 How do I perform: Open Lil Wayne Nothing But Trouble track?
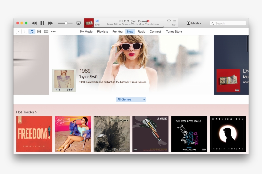(x=150, y=134)
